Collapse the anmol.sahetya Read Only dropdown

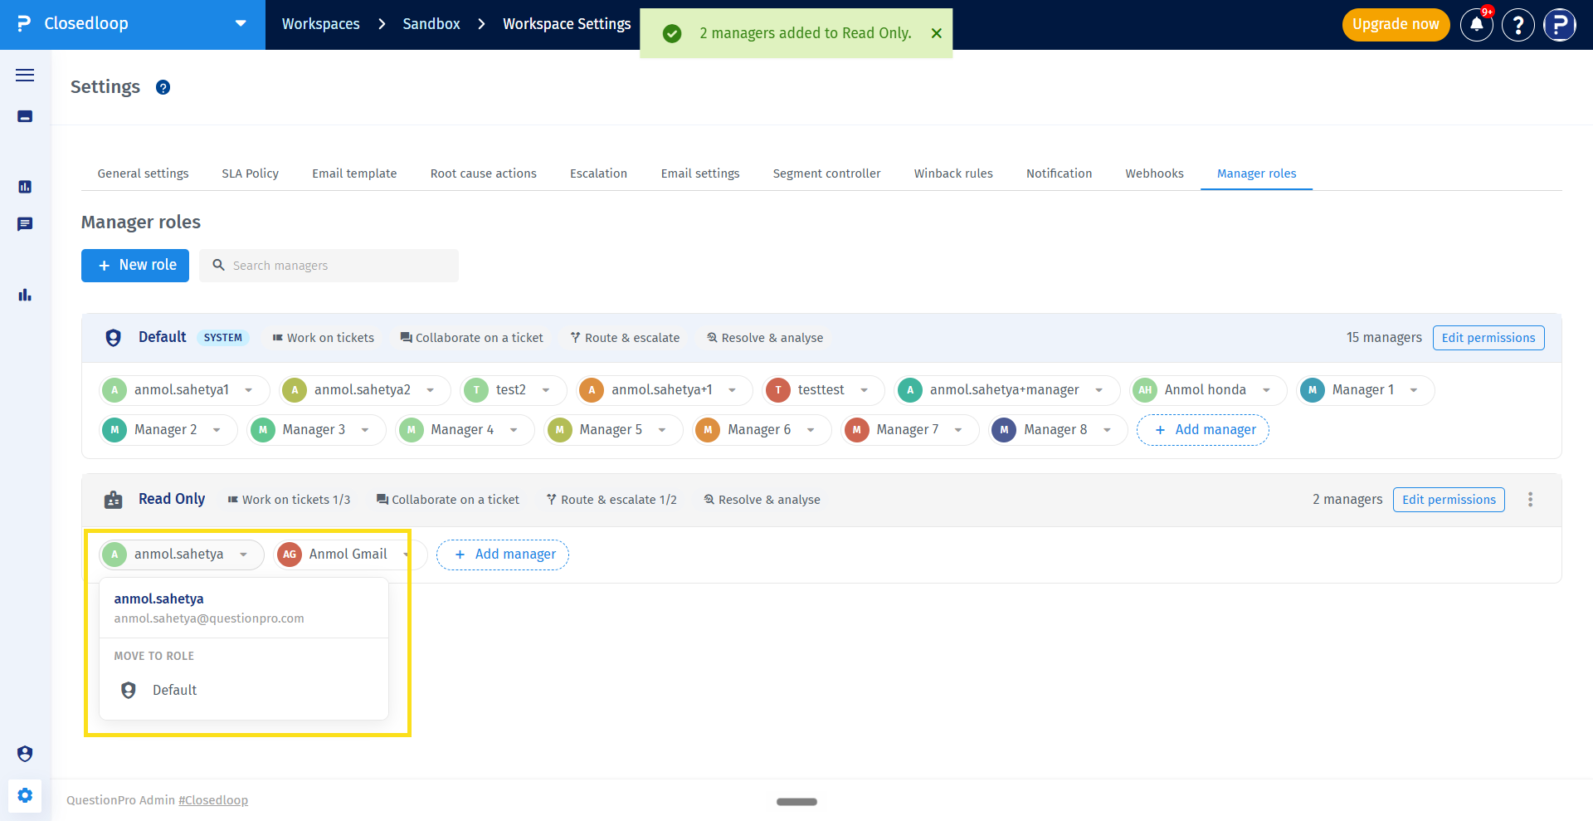click(x=243, y=555)
